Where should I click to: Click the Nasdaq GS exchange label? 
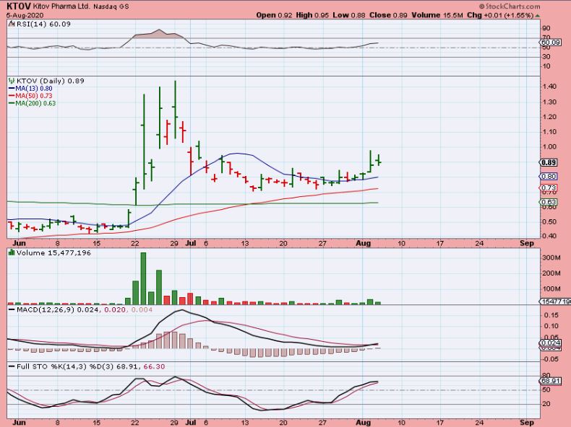click(x=111, y=6)
